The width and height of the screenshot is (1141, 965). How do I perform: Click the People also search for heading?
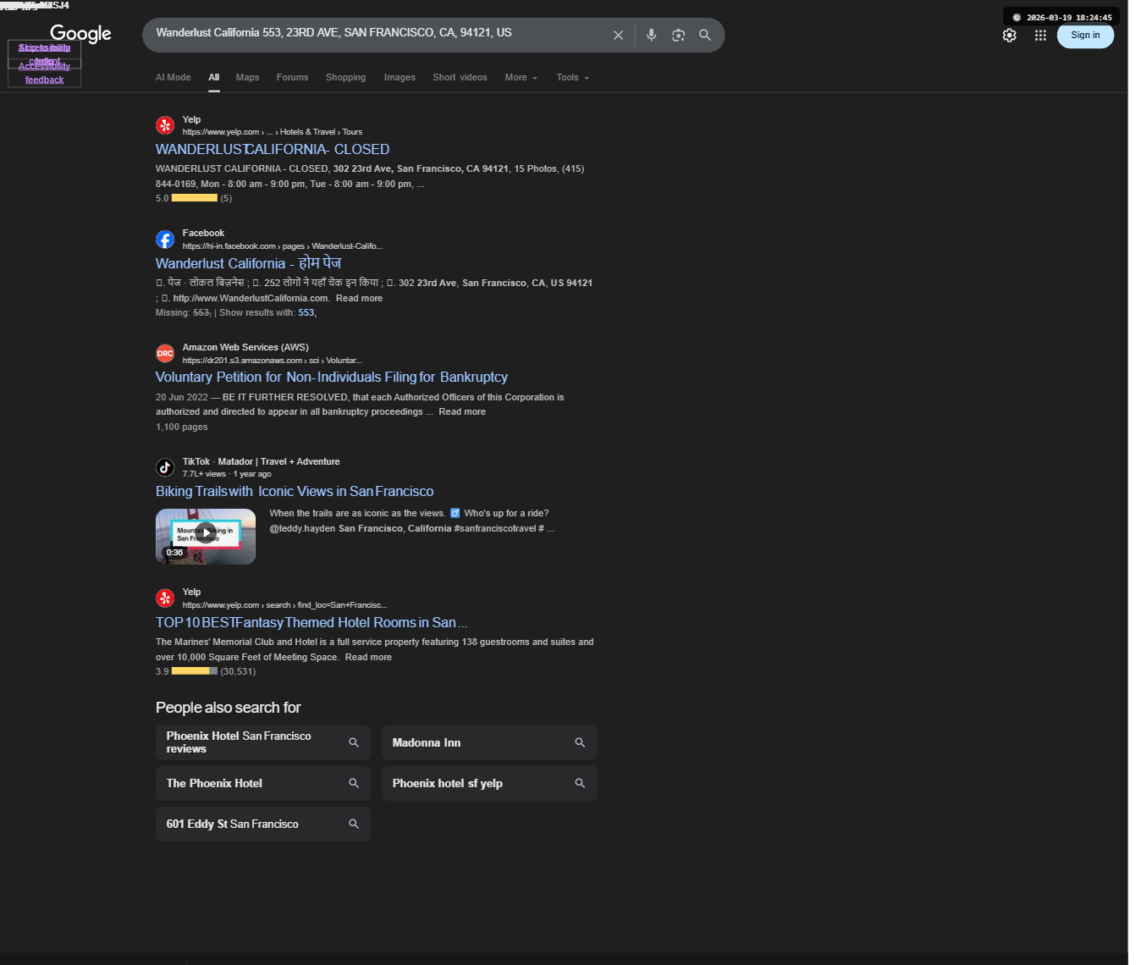pos(228,708)
